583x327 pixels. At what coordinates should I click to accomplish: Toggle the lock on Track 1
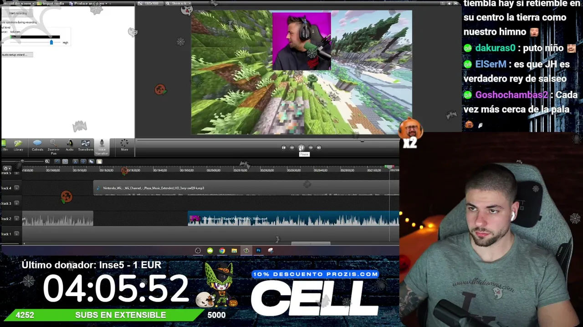coord(17,234)
